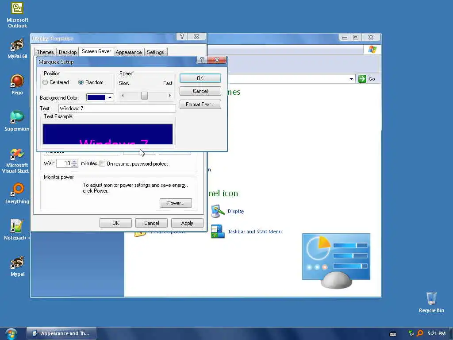Launch the Mypal desktop shortcut

(x=17, y=263)
